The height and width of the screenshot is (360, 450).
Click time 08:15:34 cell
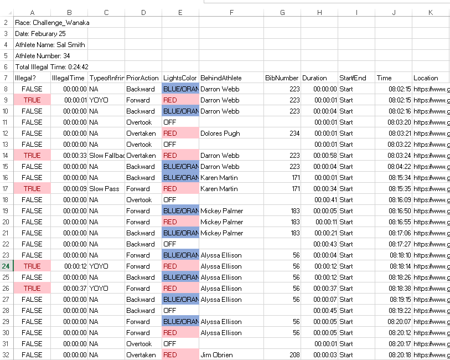point(394,177)
